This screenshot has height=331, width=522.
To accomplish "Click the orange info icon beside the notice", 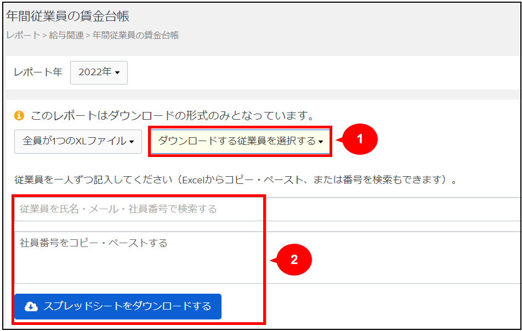I will coord(19,116).
